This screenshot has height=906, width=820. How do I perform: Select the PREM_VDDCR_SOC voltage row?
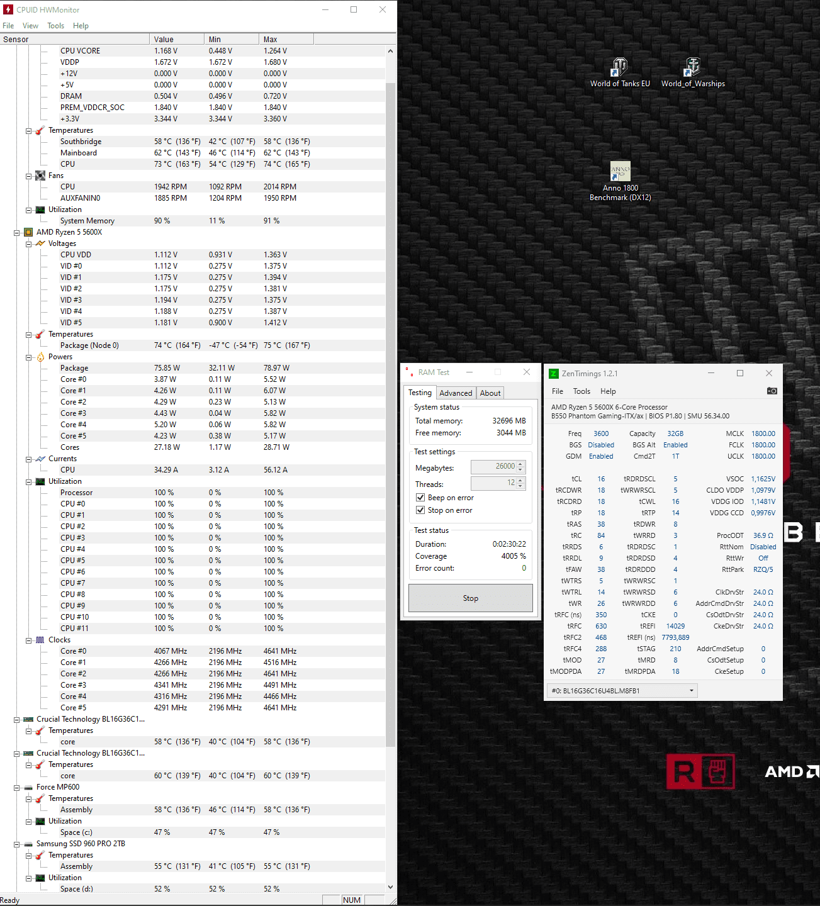[x=193, y=108]
